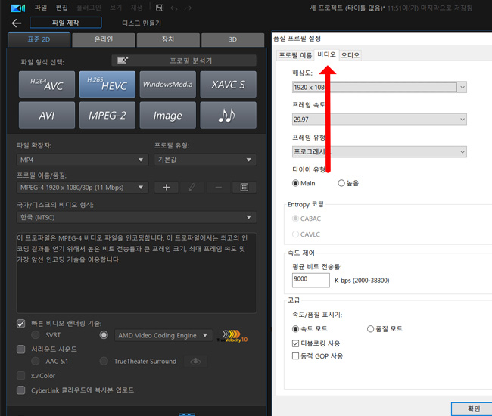The width and height of the screenshot is (492, 416).
Task: Select the 온라인 tab
Action: click(104, 39)
